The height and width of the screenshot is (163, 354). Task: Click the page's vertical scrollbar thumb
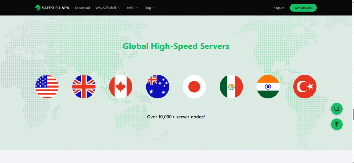(x=353, y=114)
